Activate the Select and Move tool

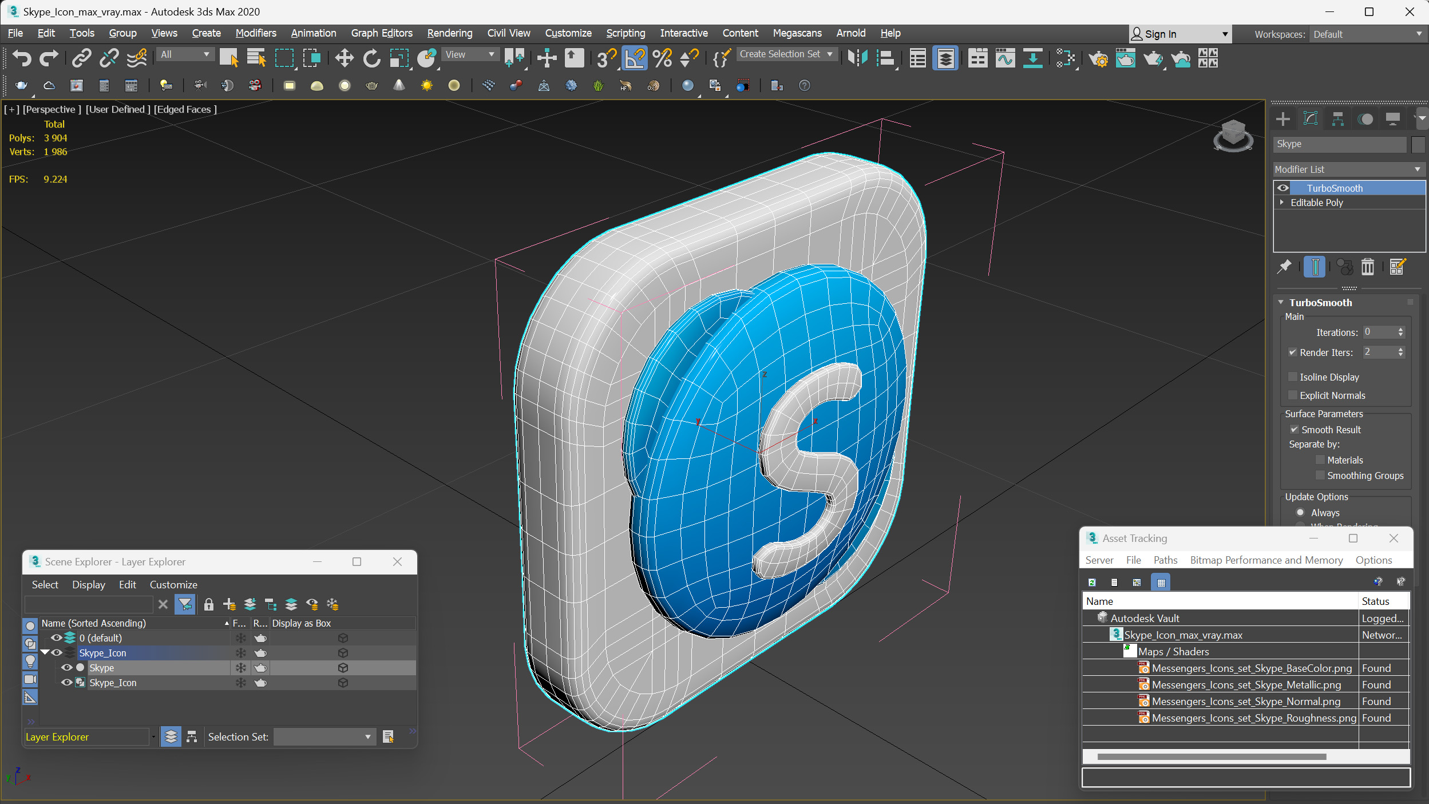point(344,58)
